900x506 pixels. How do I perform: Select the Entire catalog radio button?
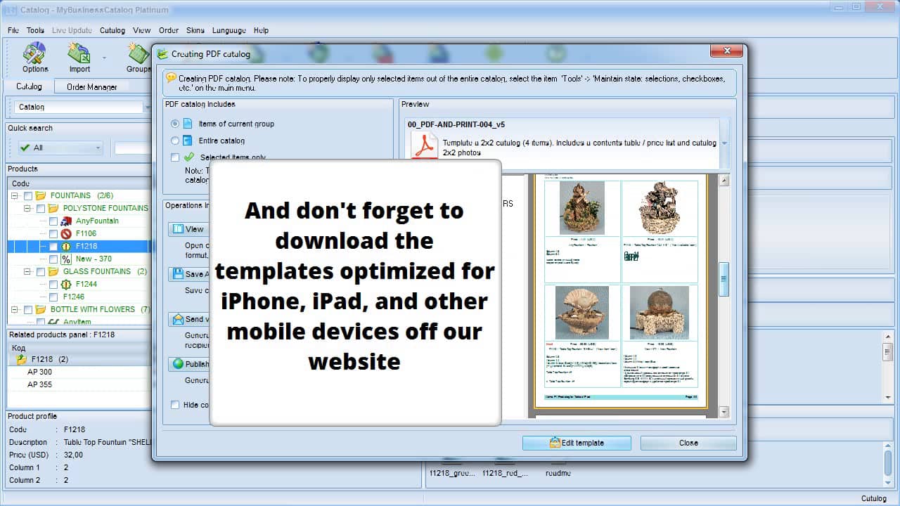[175, 141]
